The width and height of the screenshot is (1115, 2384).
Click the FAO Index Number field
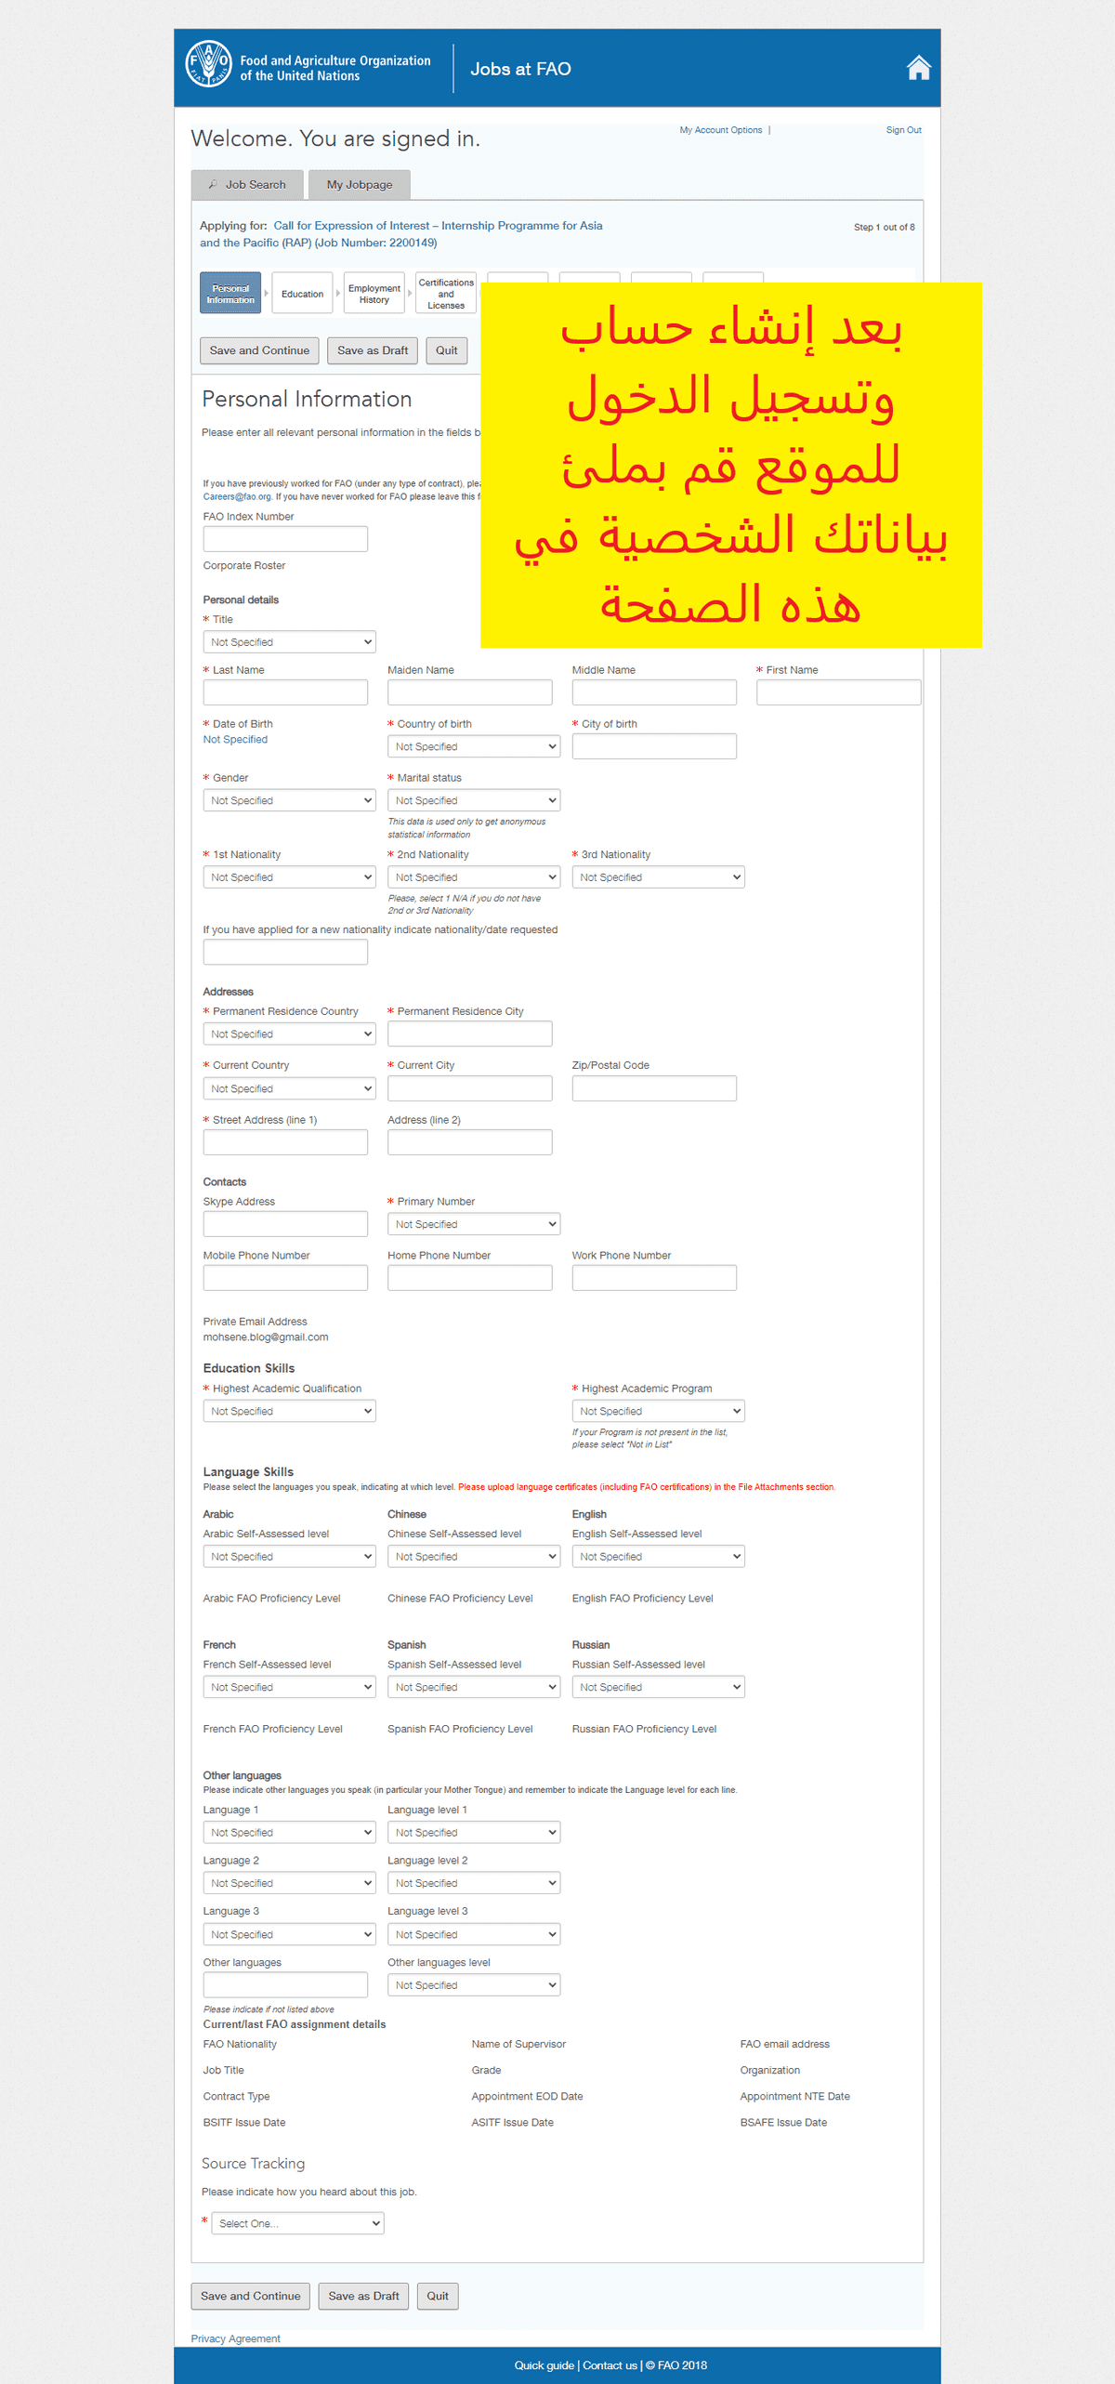tap(285, 539)
